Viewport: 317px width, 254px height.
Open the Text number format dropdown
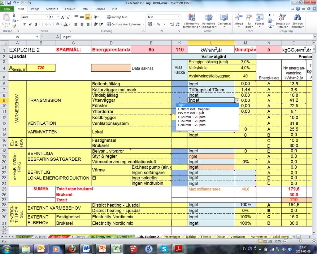tap(178, 17)
